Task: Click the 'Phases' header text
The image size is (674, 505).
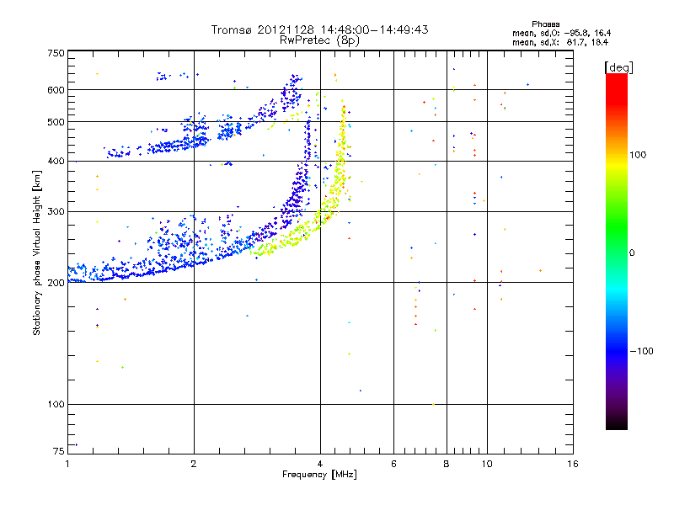Action: (x=545, y=24)
